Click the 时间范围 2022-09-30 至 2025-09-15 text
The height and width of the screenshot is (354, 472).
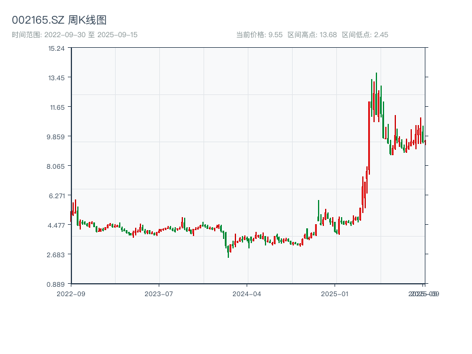[x=75, y=35]
